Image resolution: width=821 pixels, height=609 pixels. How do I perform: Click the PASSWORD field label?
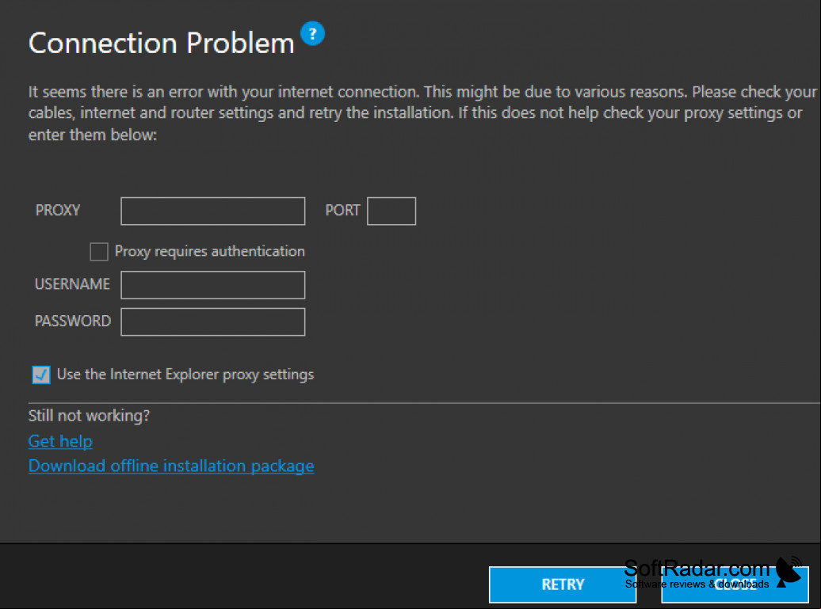(x=73, y=322)
